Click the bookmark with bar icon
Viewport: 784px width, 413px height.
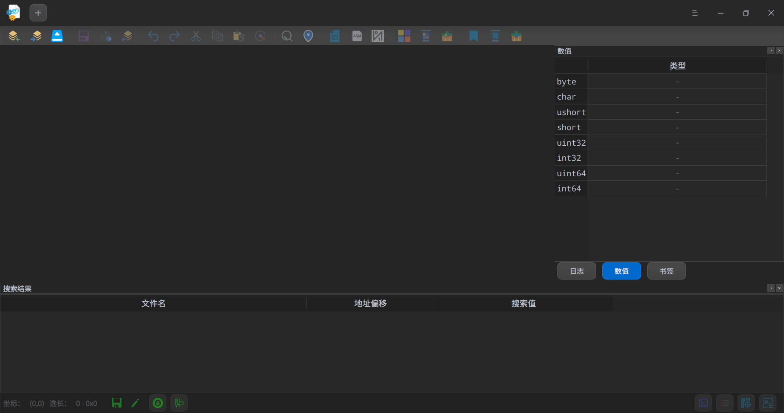point(495,36)
